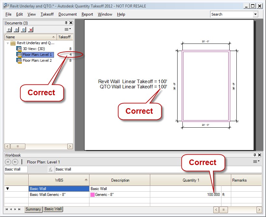Open the Workbook panel options menu
The height and width of the screenshot is (217, 266).
click(x=256, y=161)
